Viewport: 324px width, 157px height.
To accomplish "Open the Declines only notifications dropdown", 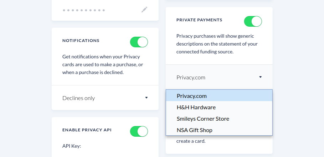I will coord(105,98).
